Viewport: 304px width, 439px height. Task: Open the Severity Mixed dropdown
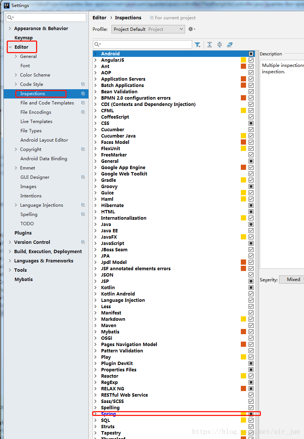tap(292, 280)
